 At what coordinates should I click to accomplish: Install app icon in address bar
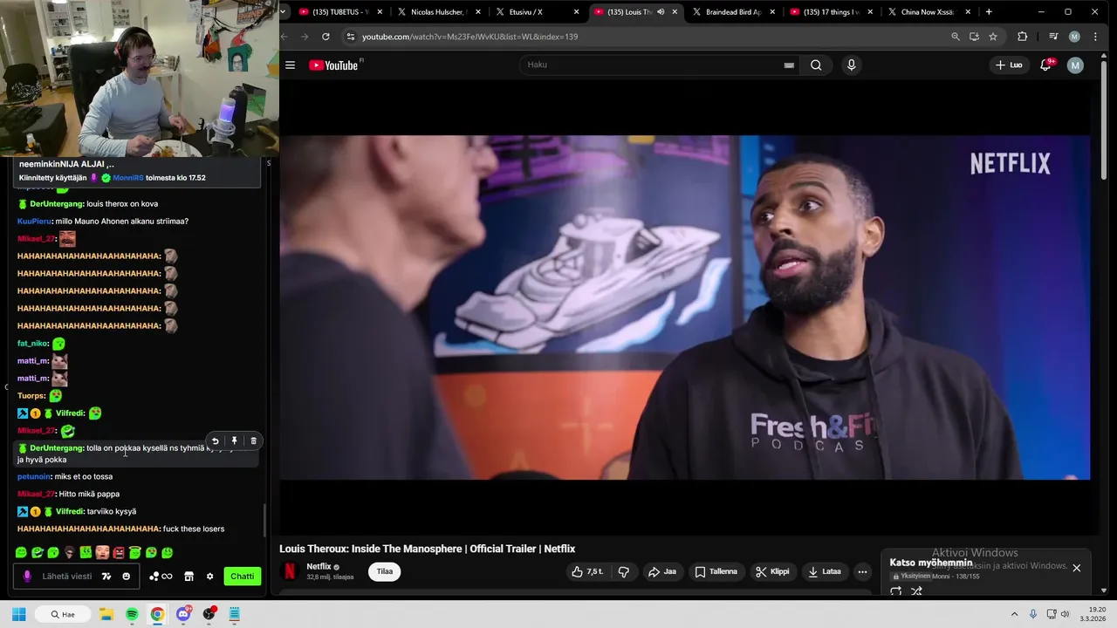click(974, 37)
